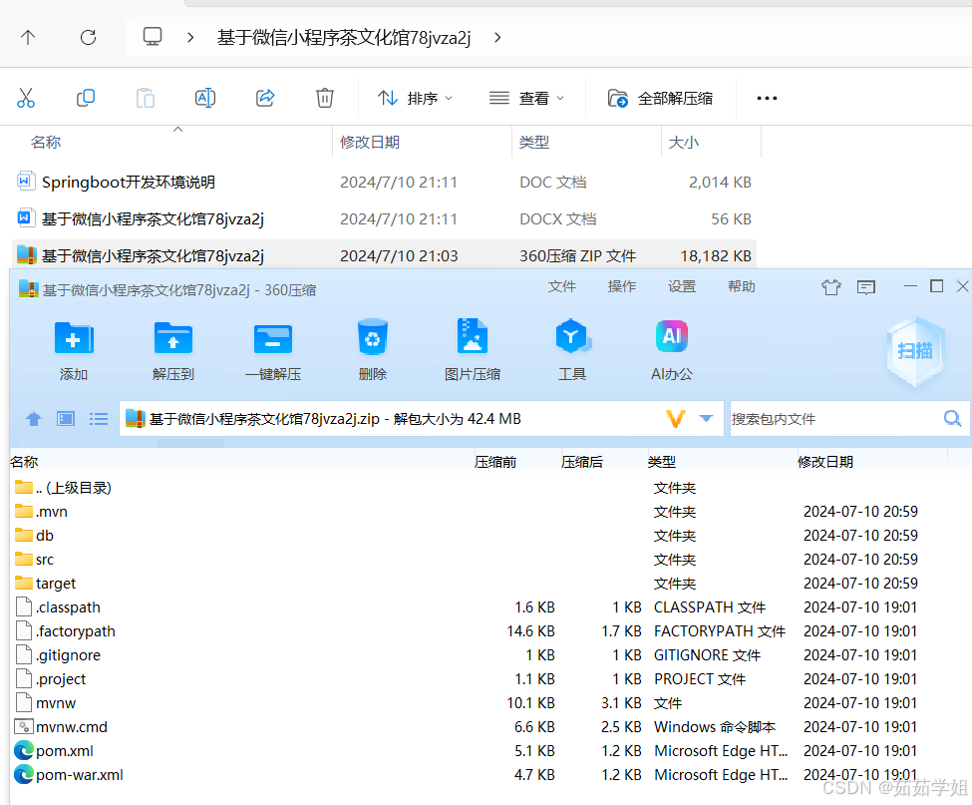Sort archive by 压缩前 column
Viewport: 972px width, 805px height.
coord(495,462)
